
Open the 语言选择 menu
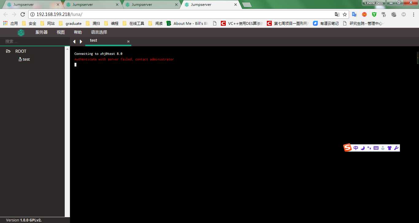tap(99, 32)
